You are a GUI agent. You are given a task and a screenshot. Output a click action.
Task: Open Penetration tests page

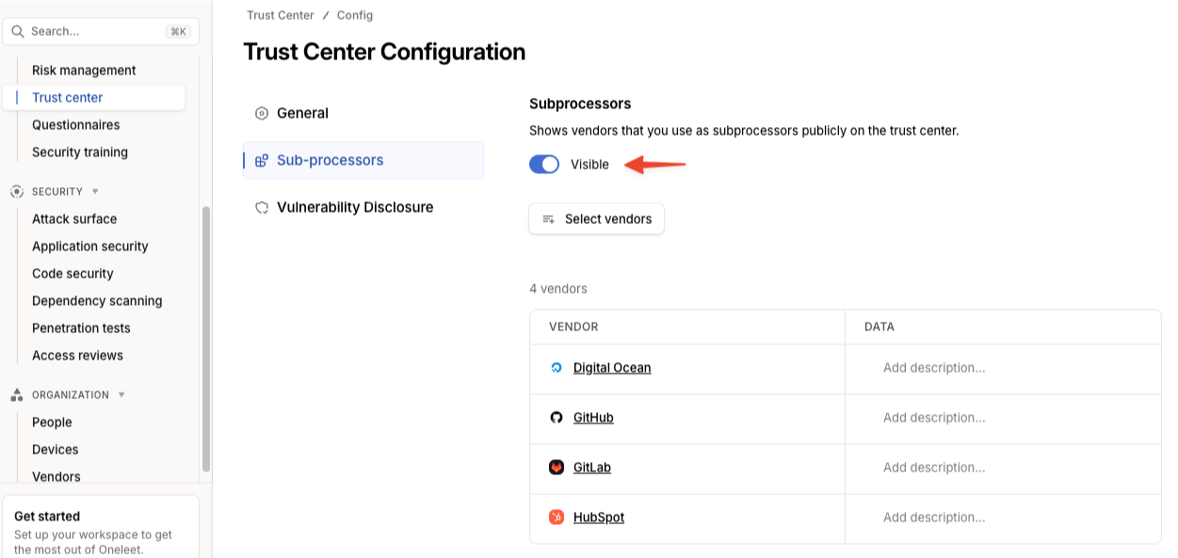click(x=81, y=328)
